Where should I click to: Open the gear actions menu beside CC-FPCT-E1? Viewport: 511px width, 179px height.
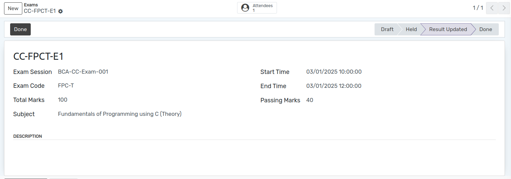point(60,11)
